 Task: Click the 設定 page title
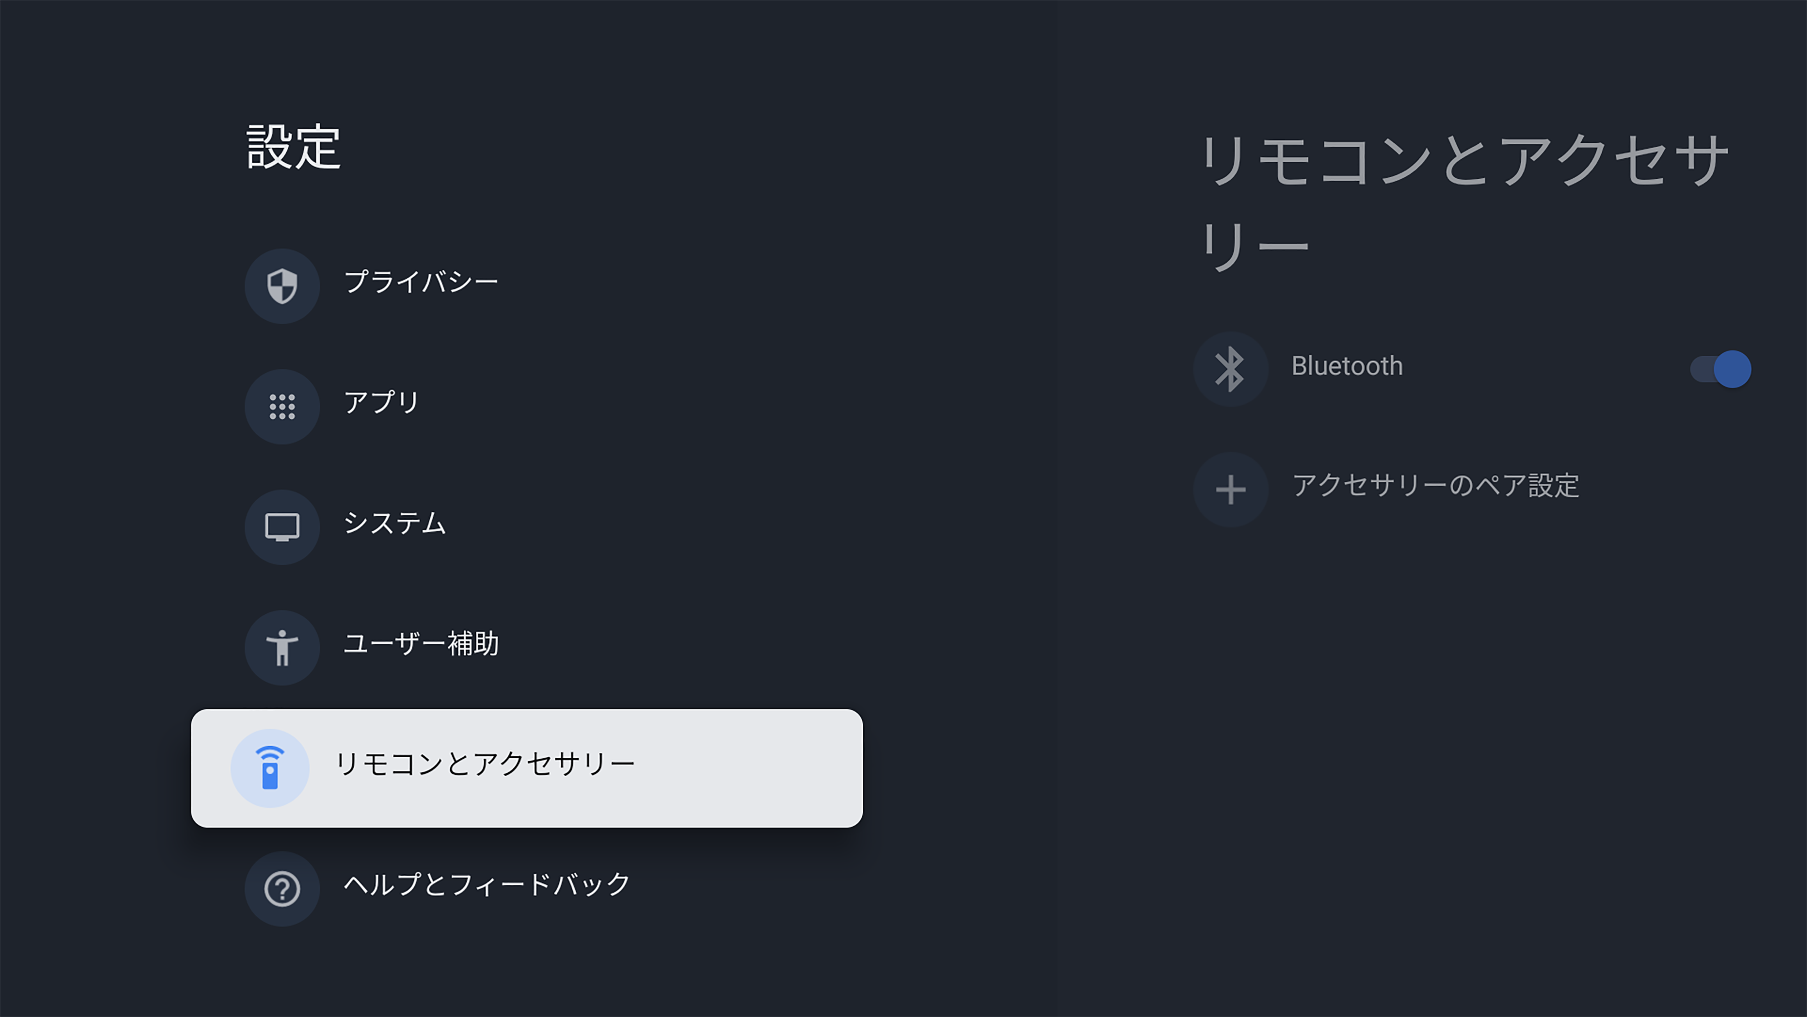(x=294, y=147)
